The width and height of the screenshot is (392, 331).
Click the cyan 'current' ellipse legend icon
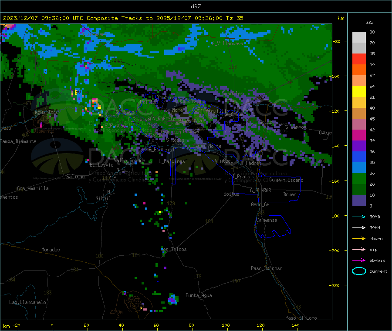(x=359, y=271)
